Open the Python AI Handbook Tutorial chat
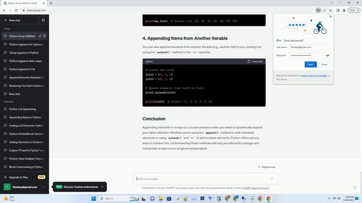 [x=24, y=134]
